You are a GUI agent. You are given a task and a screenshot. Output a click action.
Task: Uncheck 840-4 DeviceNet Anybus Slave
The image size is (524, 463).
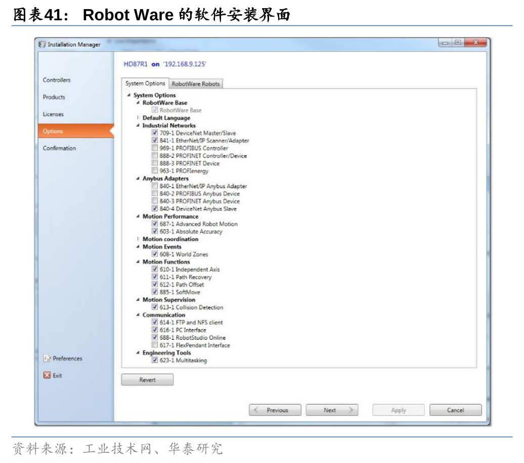coord(154,208)
